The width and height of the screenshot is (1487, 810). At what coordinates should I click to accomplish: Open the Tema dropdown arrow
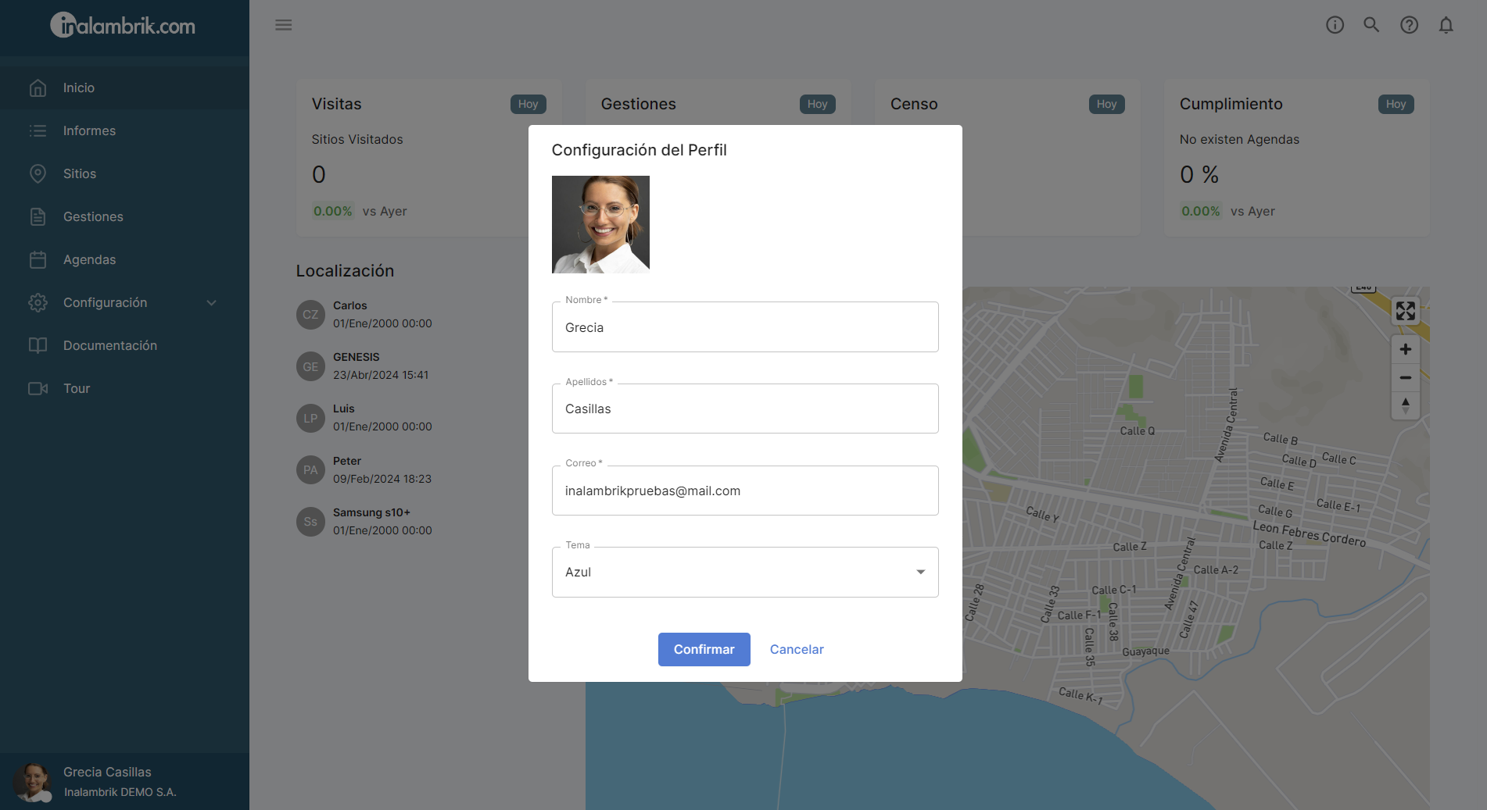click(x=920, y=572)
